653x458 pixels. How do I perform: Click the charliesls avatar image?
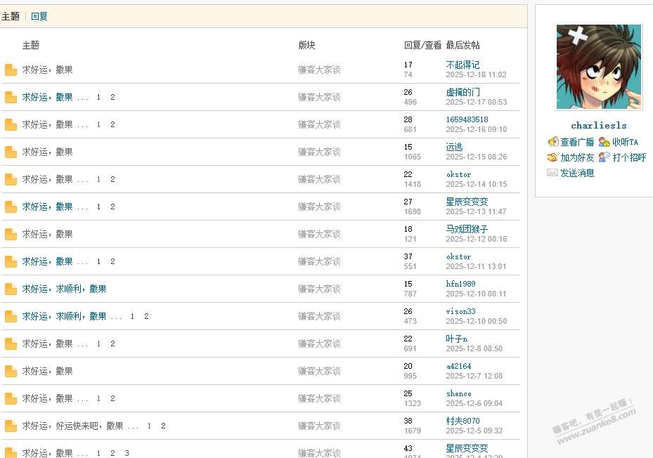point(598,67)
